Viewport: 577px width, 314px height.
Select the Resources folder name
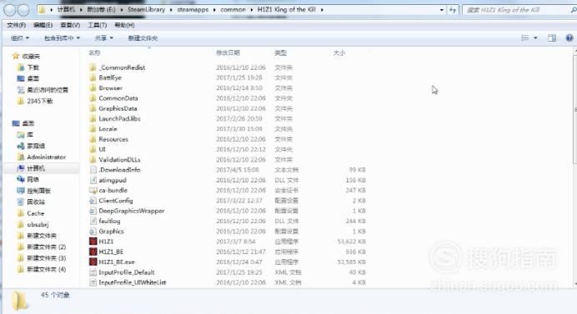click(113, 139)
